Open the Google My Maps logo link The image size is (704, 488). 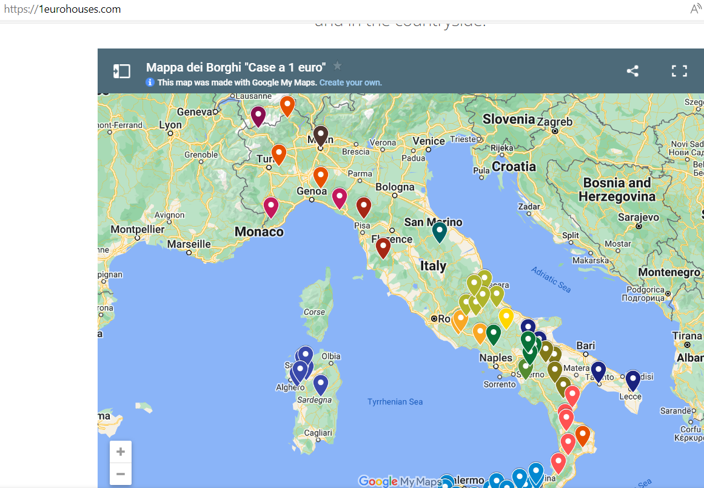(400, 481)
